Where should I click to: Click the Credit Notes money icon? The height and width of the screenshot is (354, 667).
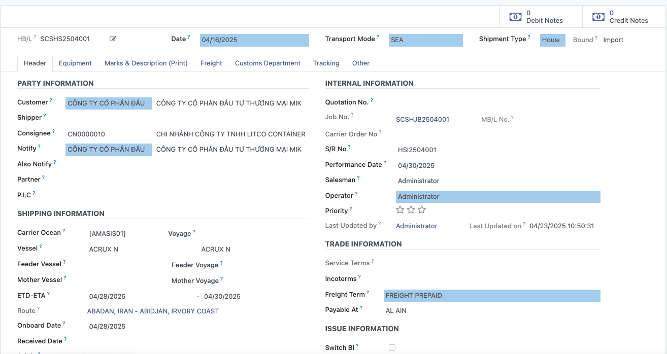[x=598, y=17]
